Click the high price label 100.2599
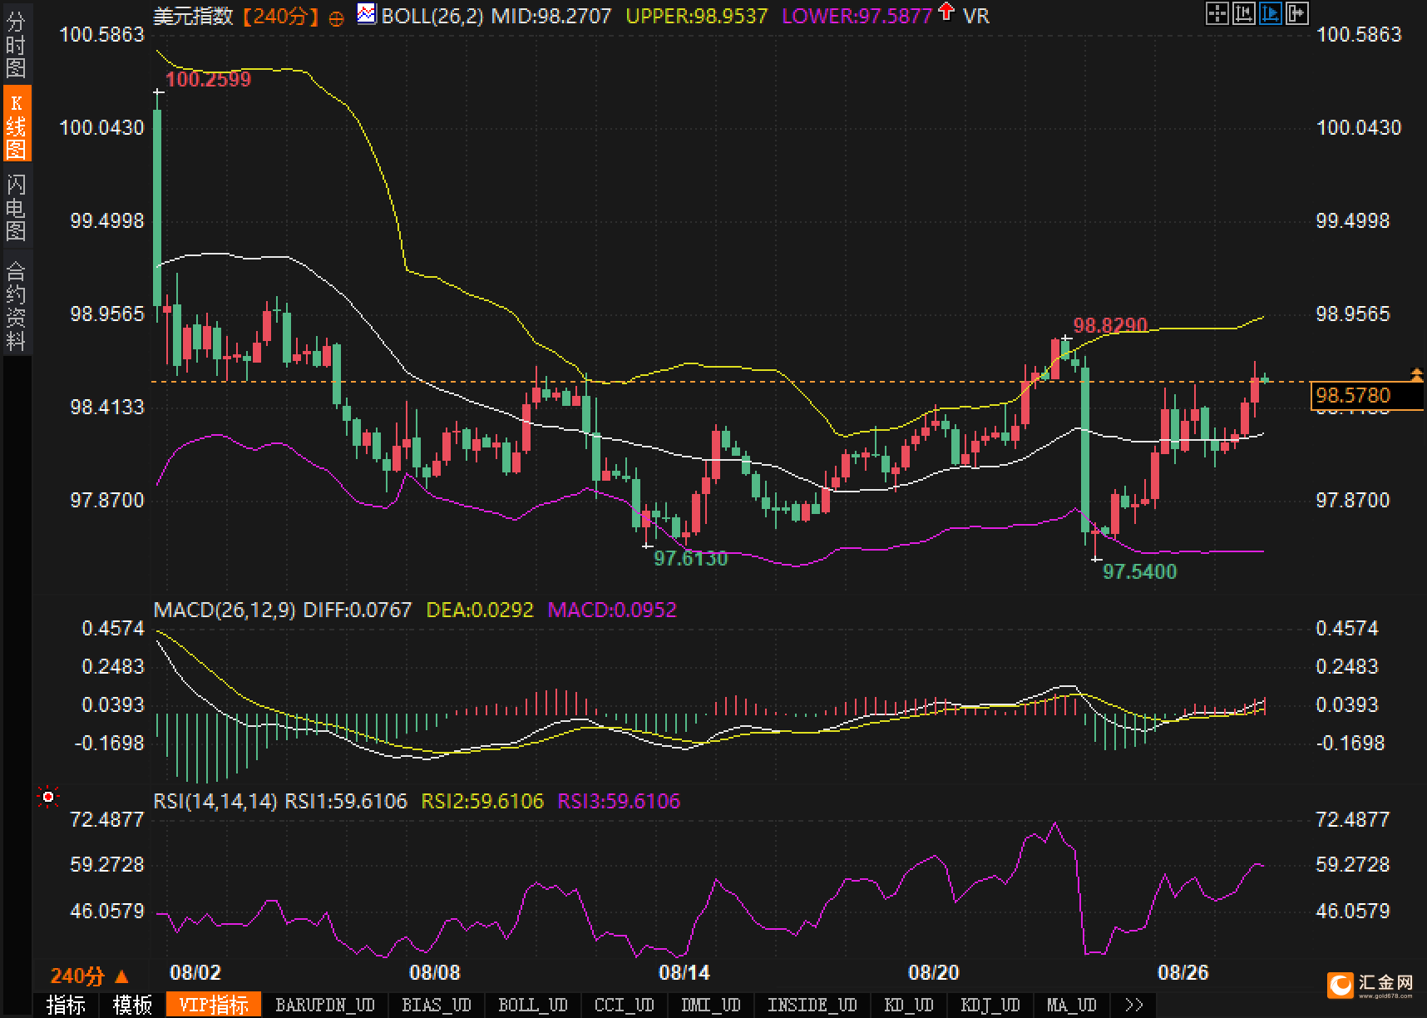The image size is (1427, 1018). click(208, 80)
